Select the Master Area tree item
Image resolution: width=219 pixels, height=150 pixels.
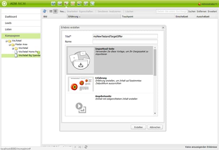[x=21, y=45]
